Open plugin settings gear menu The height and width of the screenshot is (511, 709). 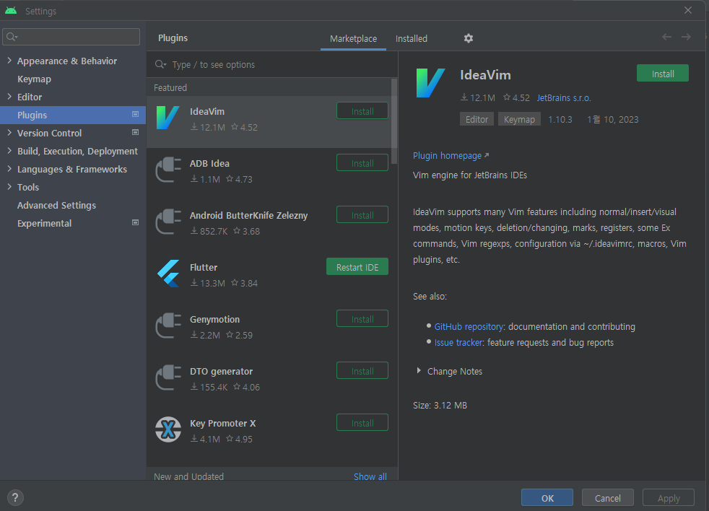(469, 38)
